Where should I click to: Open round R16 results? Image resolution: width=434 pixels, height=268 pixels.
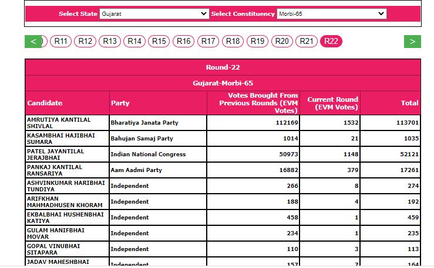click(x=184, y=41)
